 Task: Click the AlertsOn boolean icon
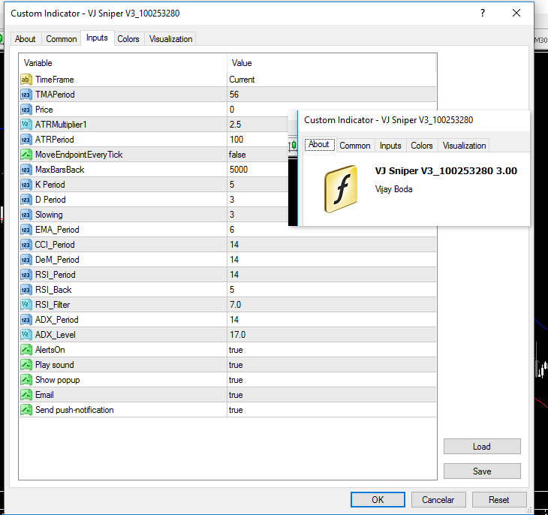click(26, 350)
